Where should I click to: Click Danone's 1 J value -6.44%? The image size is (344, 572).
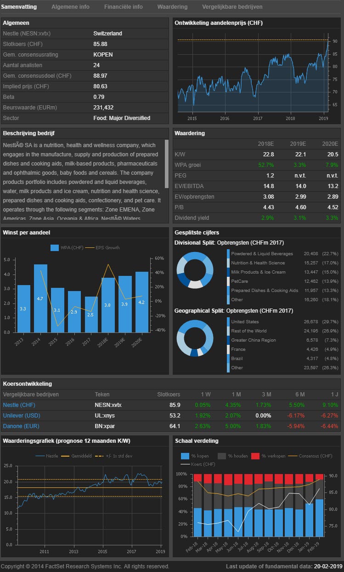tap(328, 426)
